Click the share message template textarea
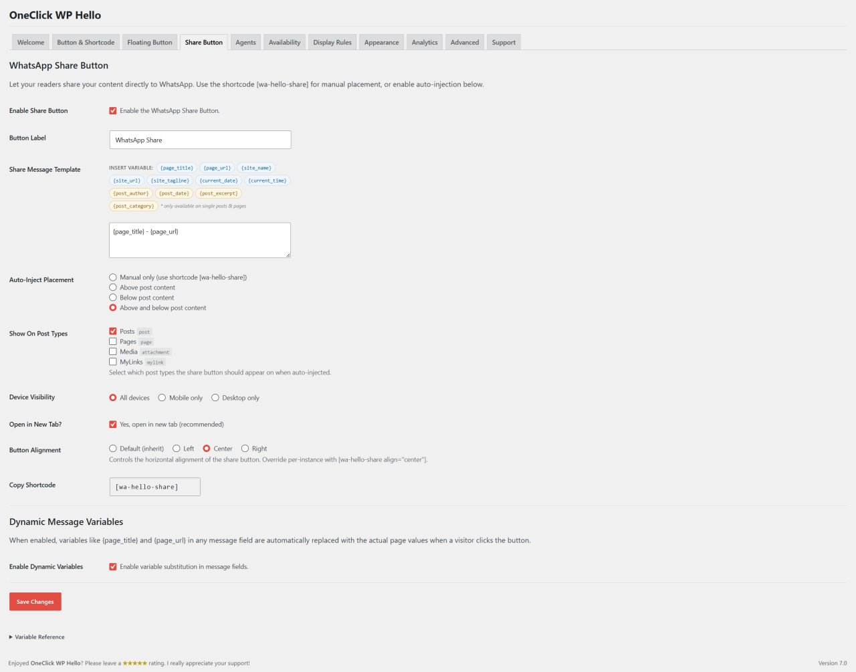The image size is (856, 672). [200, 240]
